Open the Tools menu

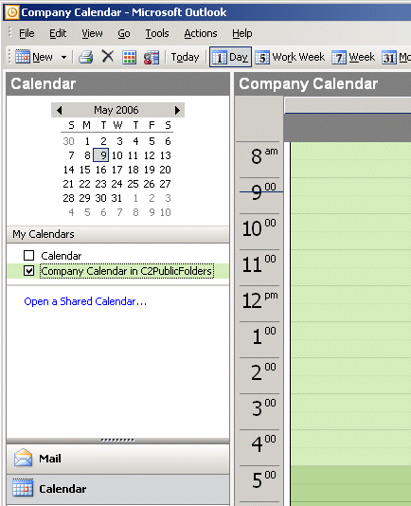(157, 33)
